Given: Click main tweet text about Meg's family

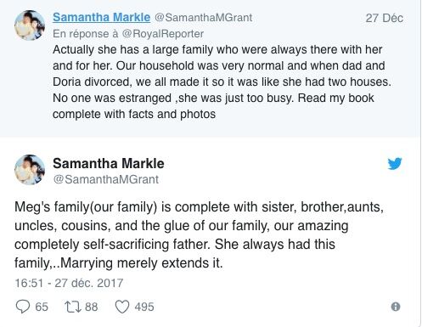Looking at the screenshot, I should coord(199,235).
